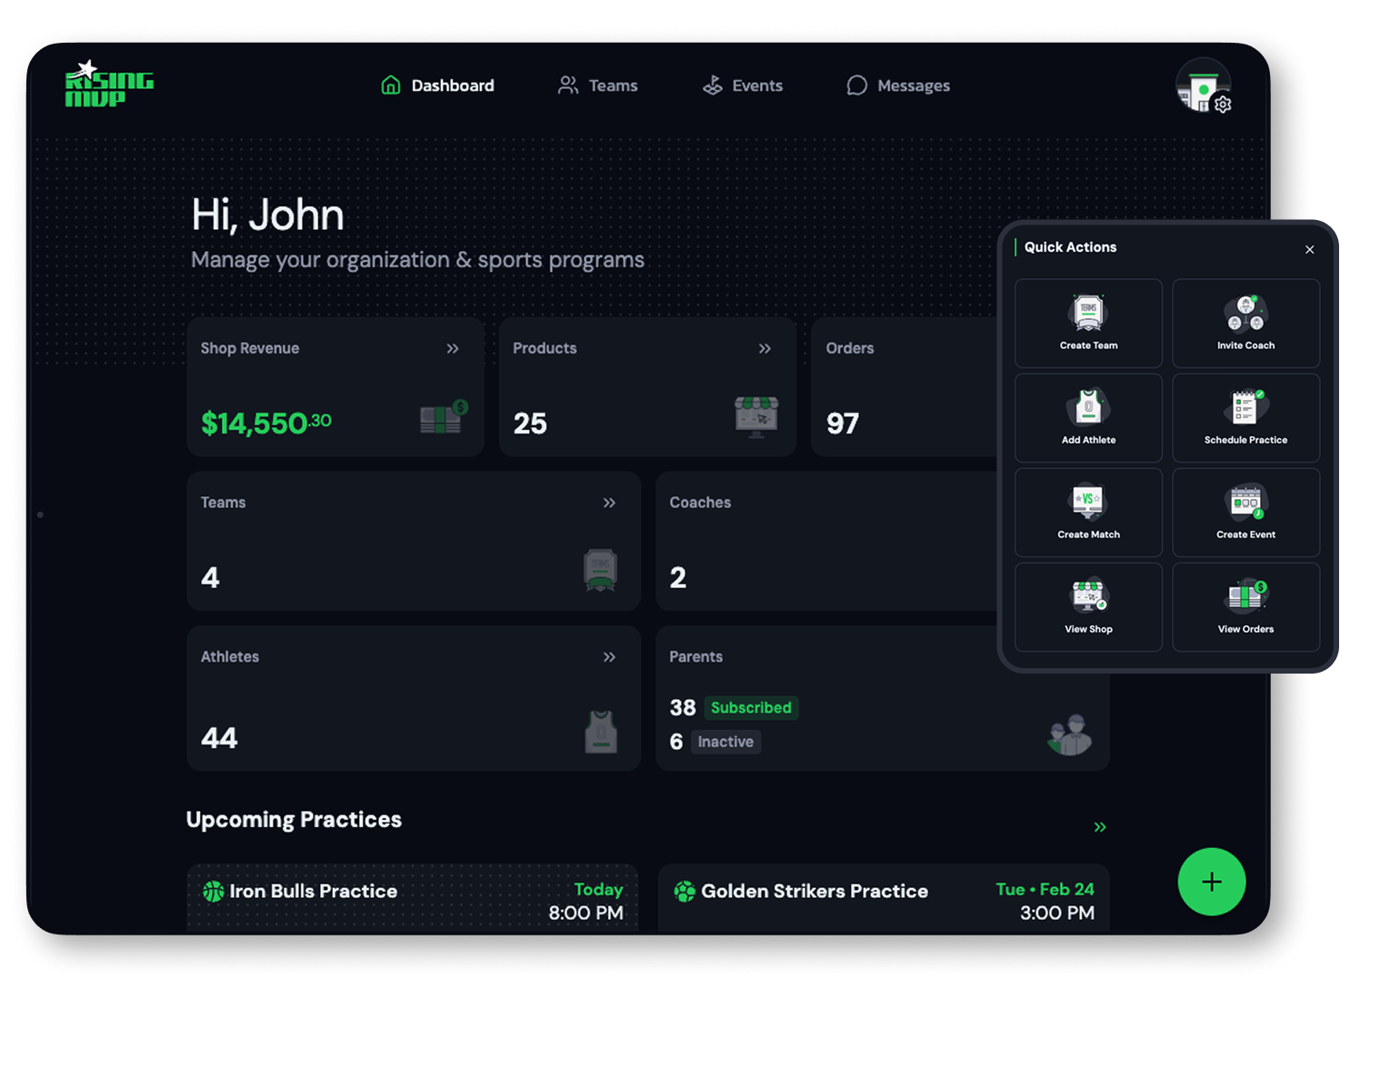Choose Schedule Practice quick action
This screenshot has width=1380, height=1069.
pos(1246,418)
